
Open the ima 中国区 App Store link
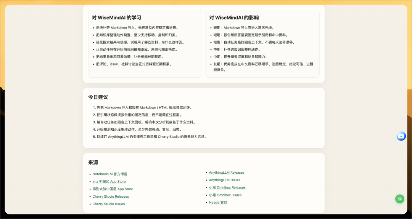[109, 182]
